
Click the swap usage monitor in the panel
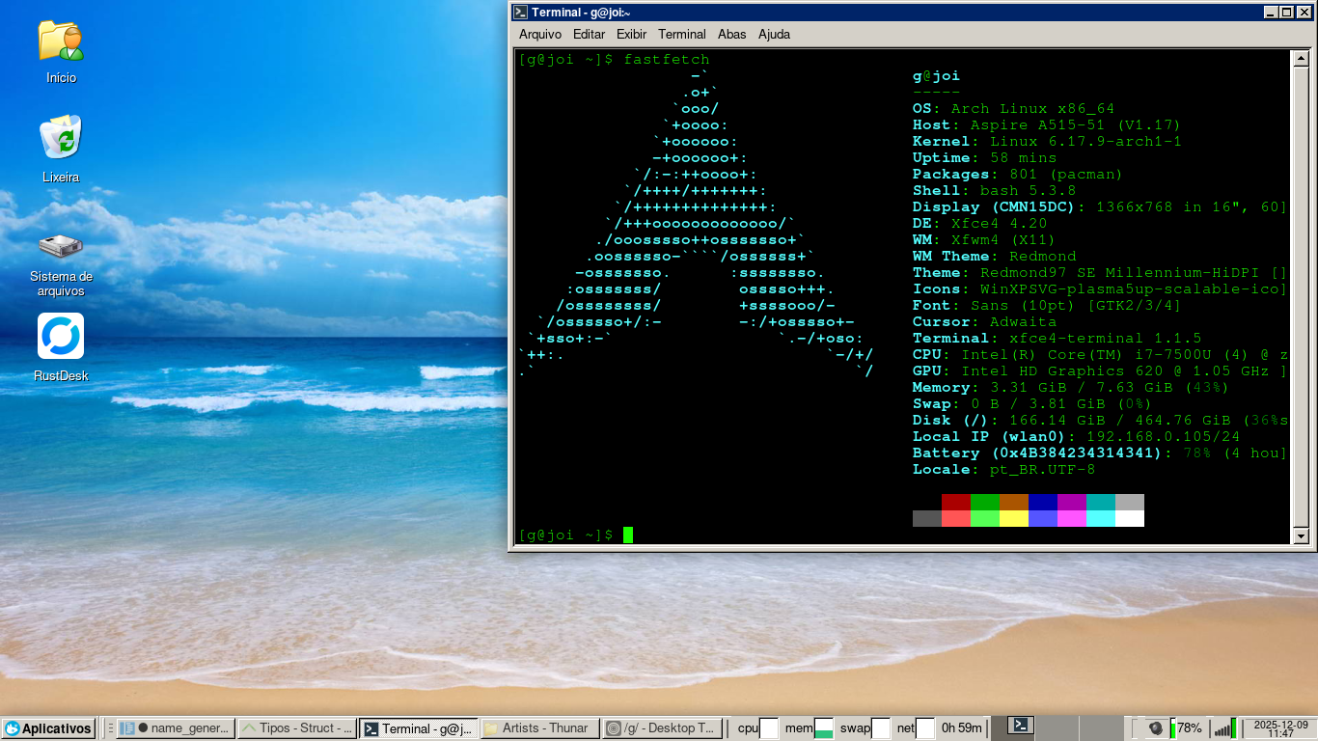click(x=880, y=728)
